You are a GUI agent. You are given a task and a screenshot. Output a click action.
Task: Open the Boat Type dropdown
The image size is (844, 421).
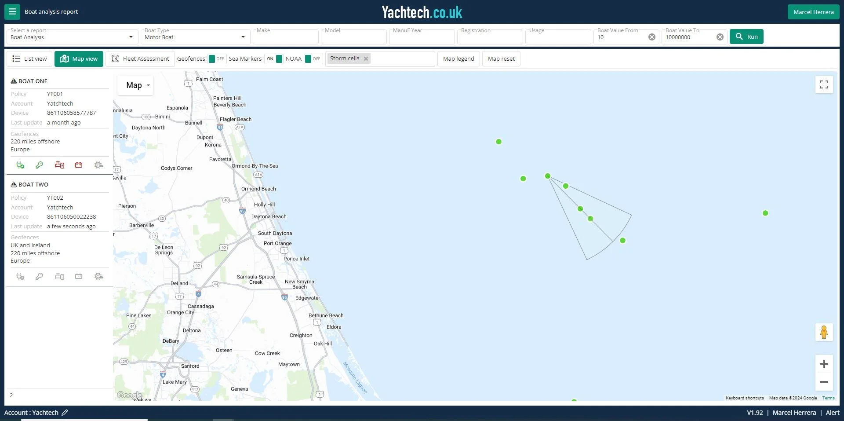(x=196, y=37)
